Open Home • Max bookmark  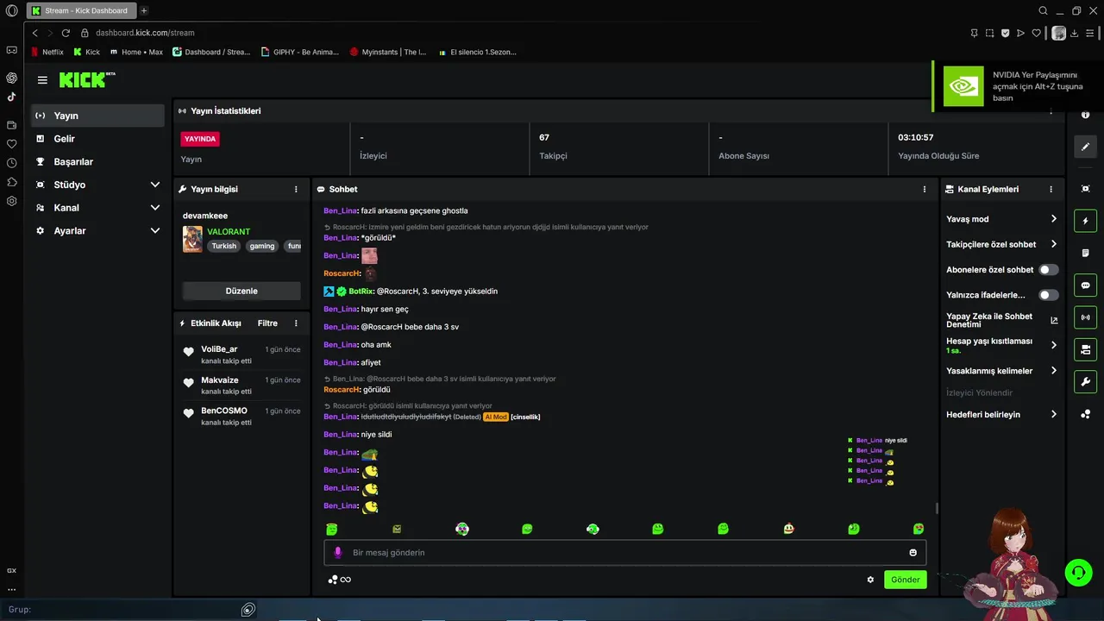coord(136,52)
